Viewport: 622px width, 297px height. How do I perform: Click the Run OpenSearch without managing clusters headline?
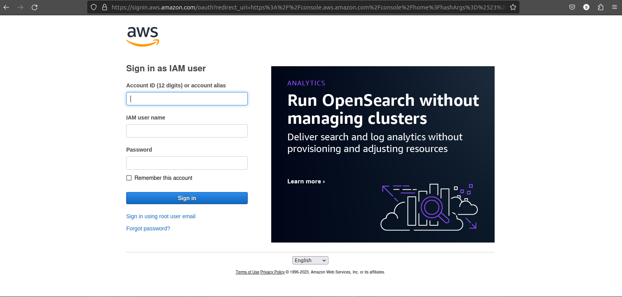383,109
